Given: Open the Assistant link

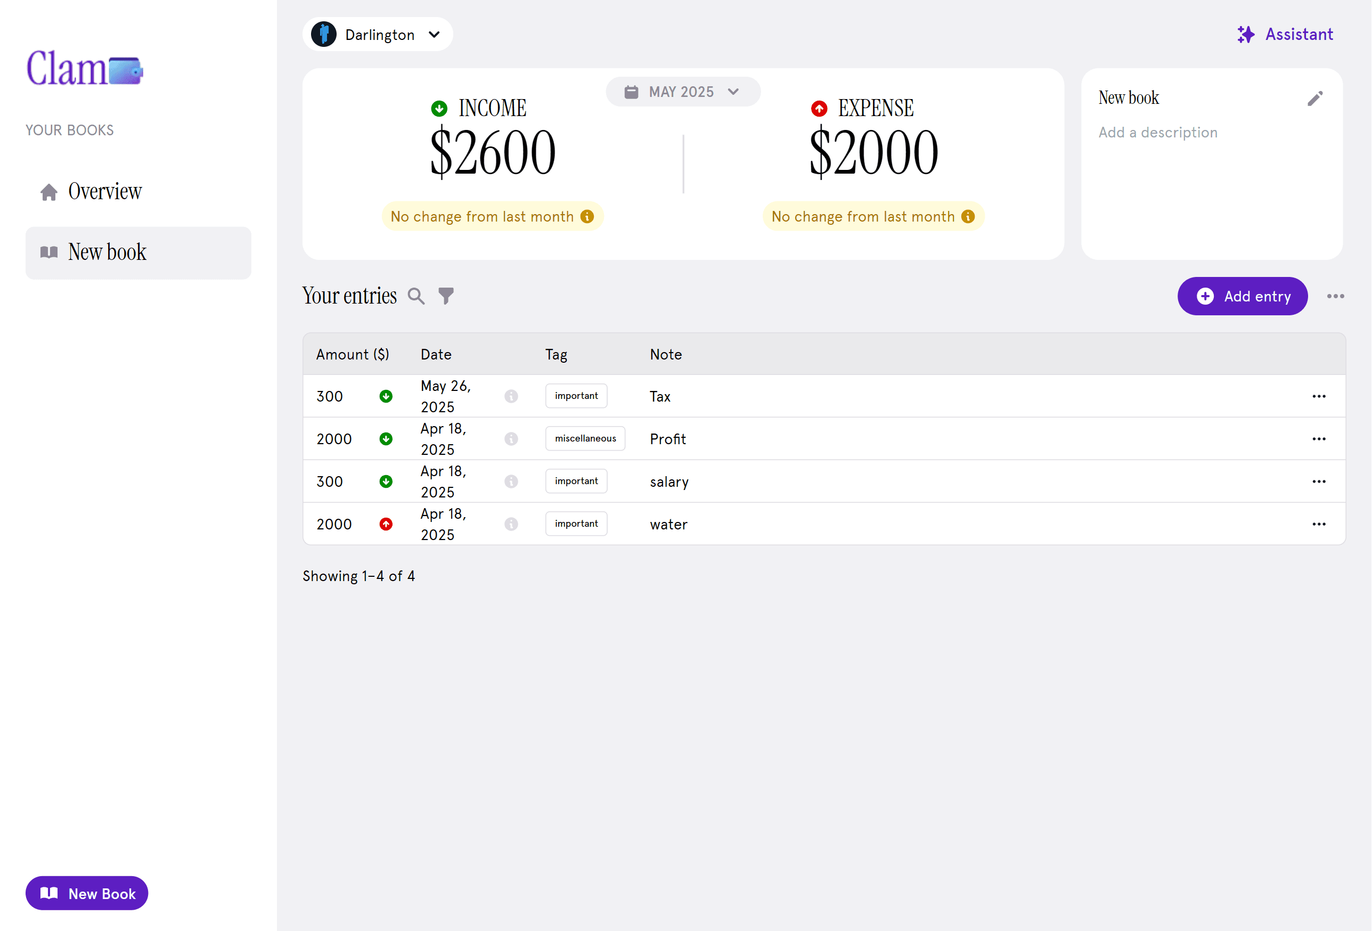Looking at the screenshot, I should 1285,35.
